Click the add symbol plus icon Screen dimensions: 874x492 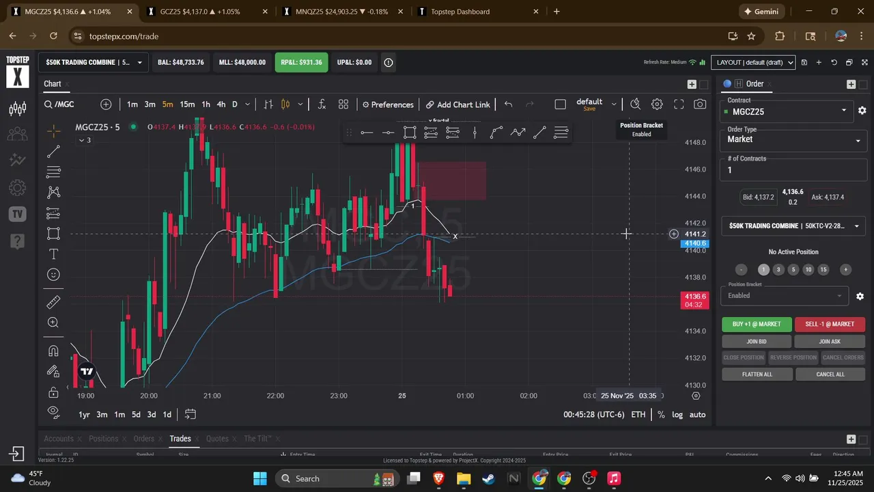click(106, 105)
